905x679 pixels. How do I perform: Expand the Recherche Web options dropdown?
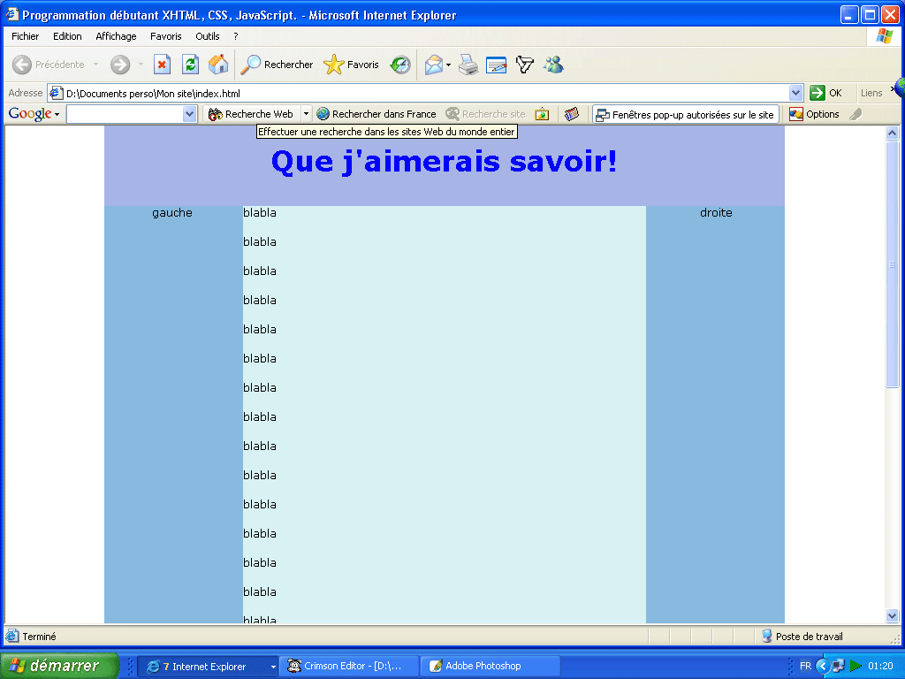(305, 113)
